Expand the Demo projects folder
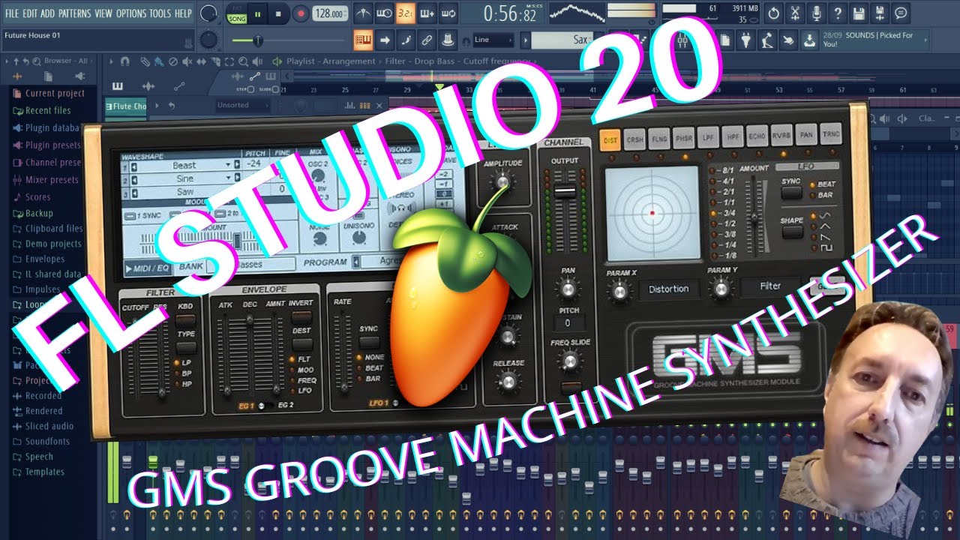The width and height of the screenshot is (960, 540). click(47, 244)
